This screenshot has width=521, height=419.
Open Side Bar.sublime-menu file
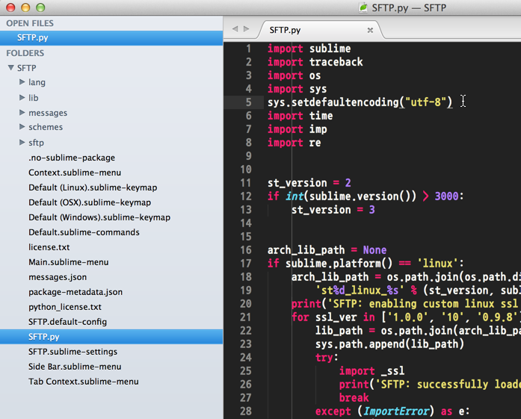(x=75, y=367)
